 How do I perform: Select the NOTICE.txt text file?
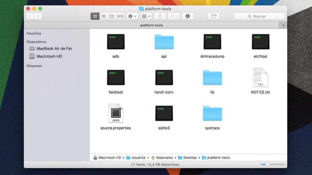260,77
